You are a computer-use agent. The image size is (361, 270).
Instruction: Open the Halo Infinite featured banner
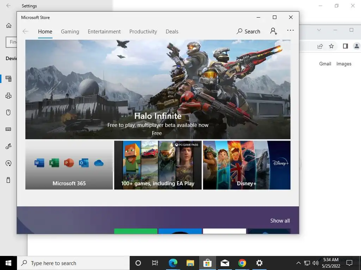coord(158,89)
